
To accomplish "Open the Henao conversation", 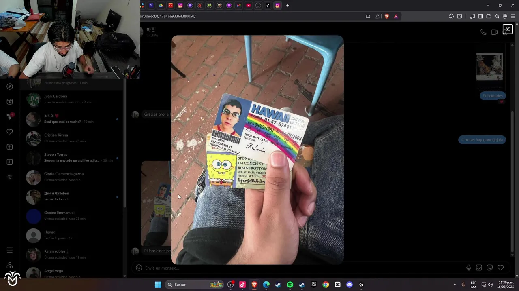I will point(72,235).
